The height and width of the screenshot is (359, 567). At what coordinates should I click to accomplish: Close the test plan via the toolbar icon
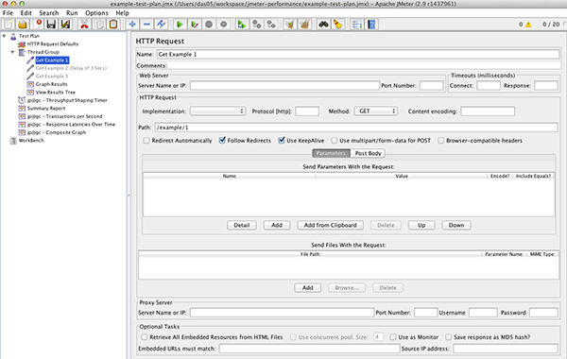click(x=38, y=25)
